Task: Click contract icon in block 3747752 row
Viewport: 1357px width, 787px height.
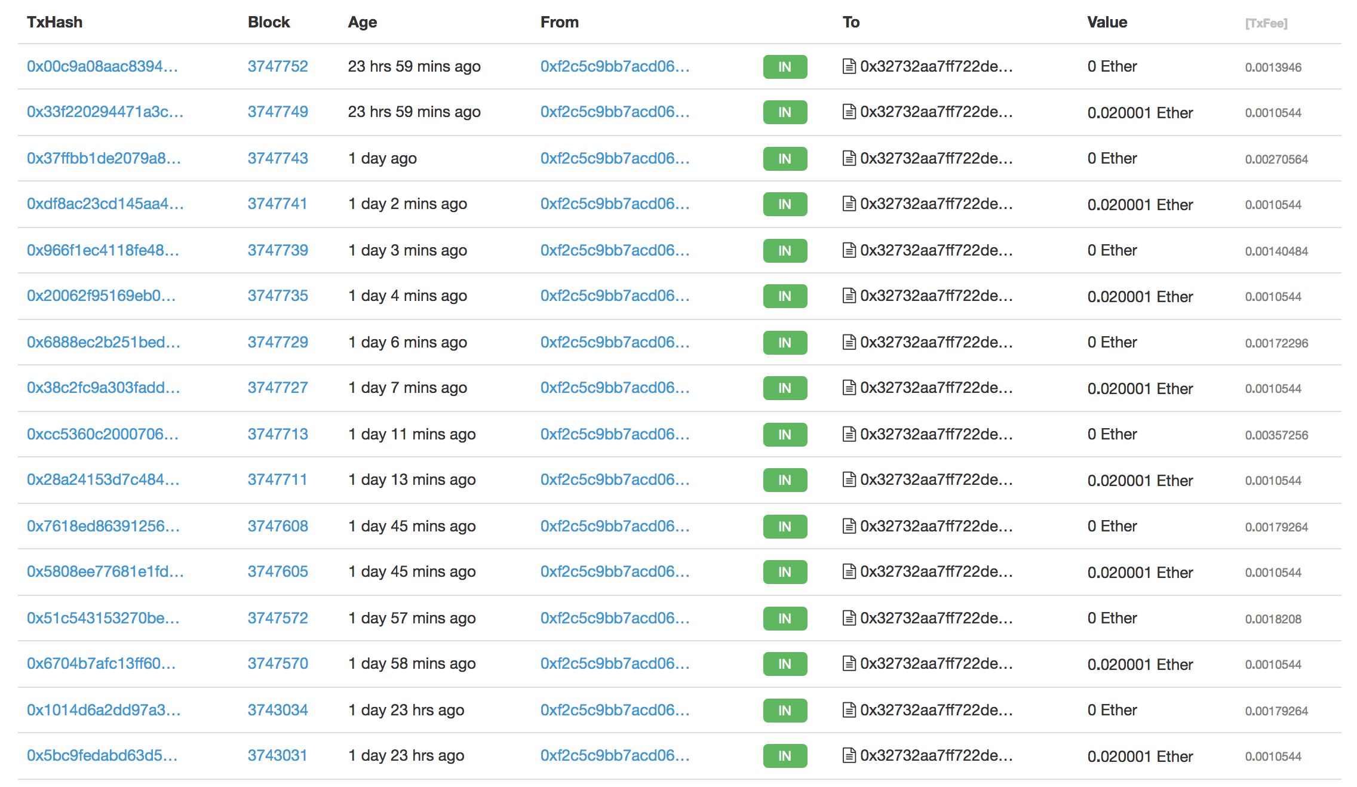Action: (849, 66)
